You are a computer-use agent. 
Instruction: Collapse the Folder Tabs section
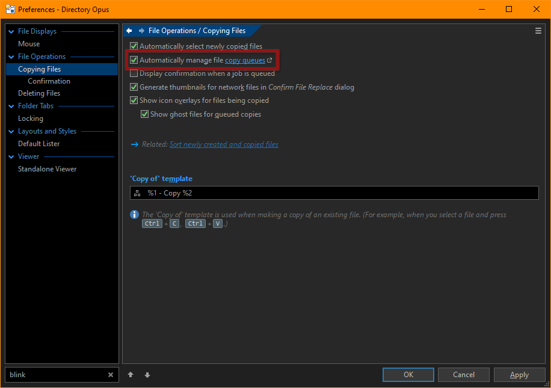pyautogui.click(x=11, y=106)
